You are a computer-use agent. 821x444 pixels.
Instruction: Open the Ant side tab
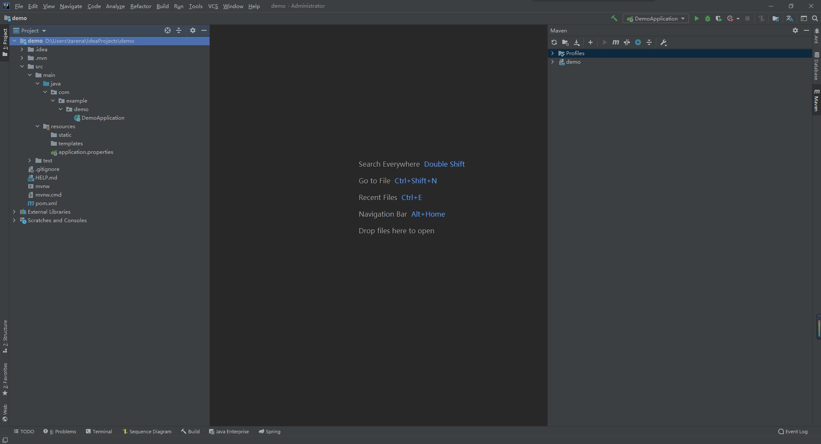(816, 36)
